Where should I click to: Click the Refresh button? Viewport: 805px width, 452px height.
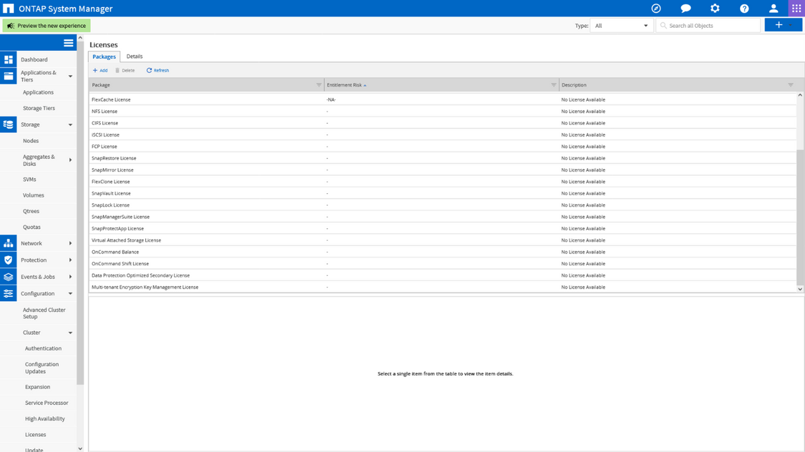click(158, 70)
